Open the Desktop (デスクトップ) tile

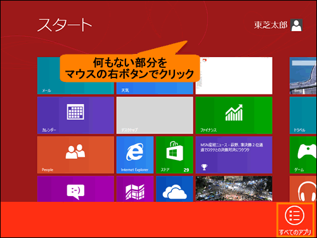(x=155, y=116)
